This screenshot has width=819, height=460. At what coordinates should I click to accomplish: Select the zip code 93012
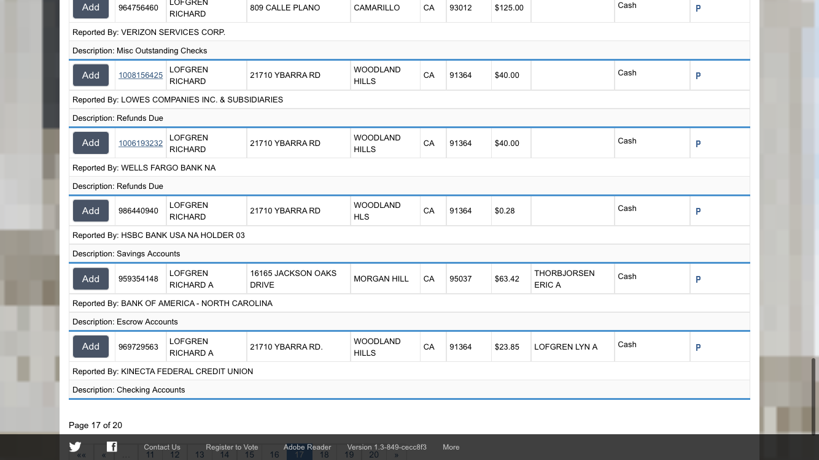[x=460, y=7]
